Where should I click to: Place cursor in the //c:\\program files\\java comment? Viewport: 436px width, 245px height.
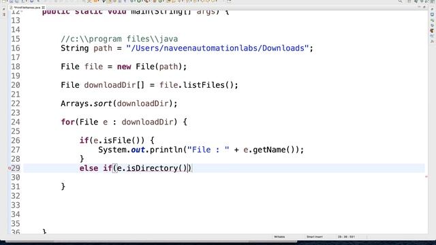119,39
